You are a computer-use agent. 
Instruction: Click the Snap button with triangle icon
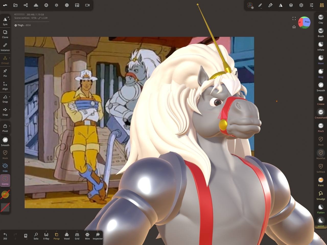pyautogui.click(x=5, y=99)
